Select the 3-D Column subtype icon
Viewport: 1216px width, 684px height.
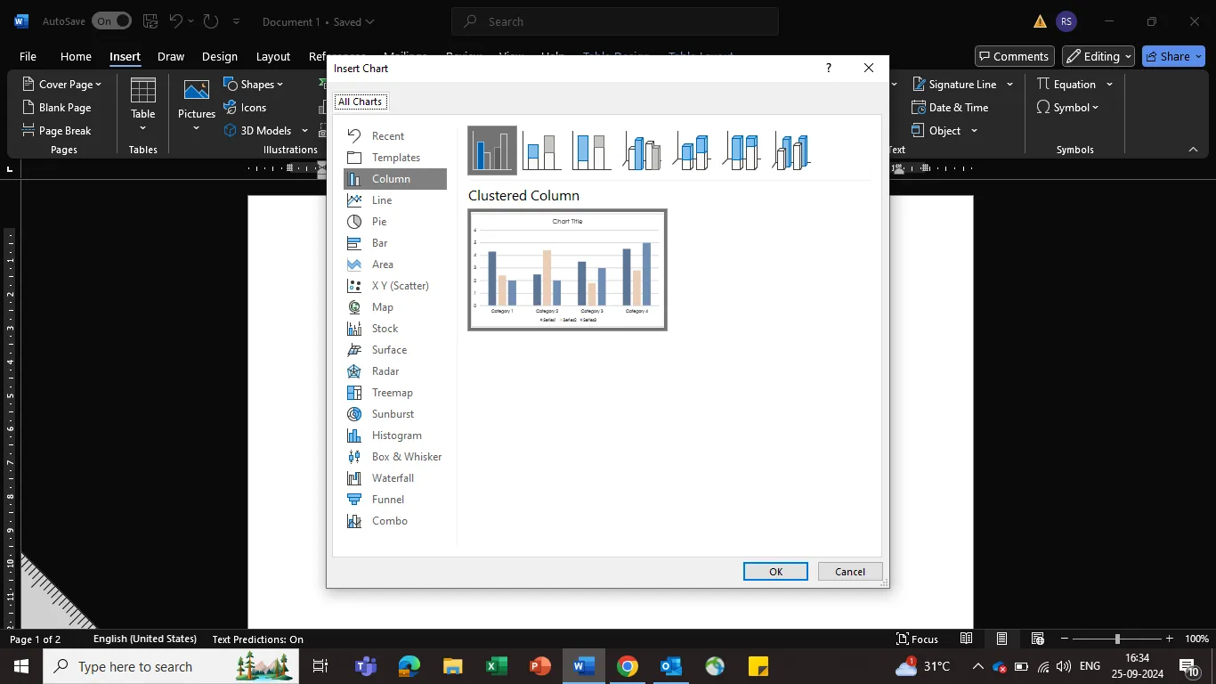click(791, 151)
